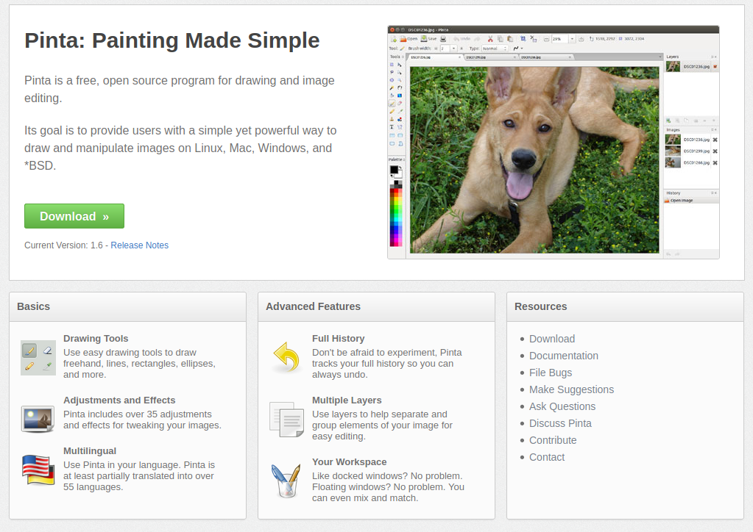Click the Multilingual flags icon
Image resolution: width=753 pixels, height=532 pixels.
(x=38, y=470)
